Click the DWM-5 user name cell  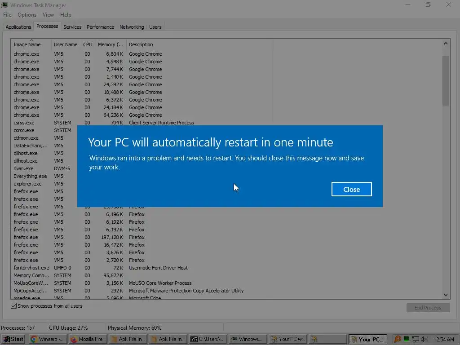(62, 168)
